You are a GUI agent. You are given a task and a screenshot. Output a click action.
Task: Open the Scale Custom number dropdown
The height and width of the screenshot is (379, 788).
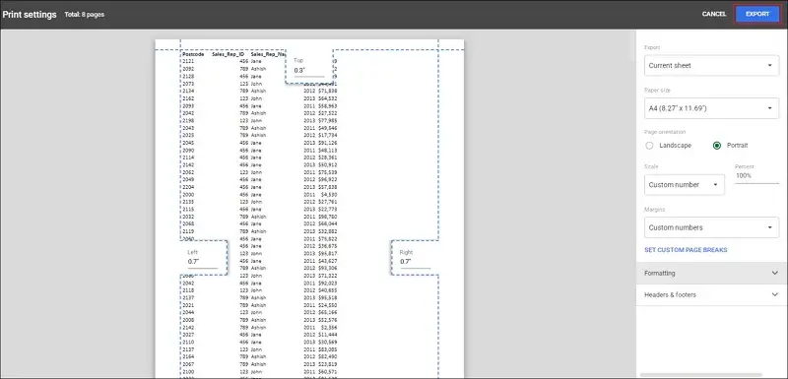[685, 185]
